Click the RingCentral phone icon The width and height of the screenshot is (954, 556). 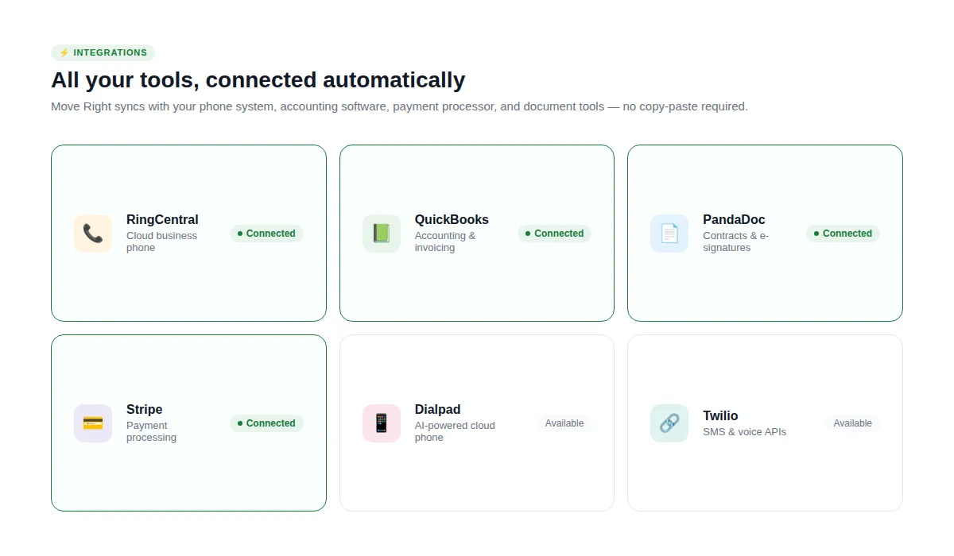click(x=93, y=233)
